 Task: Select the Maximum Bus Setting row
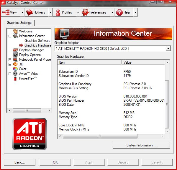[x=111, y=88]
